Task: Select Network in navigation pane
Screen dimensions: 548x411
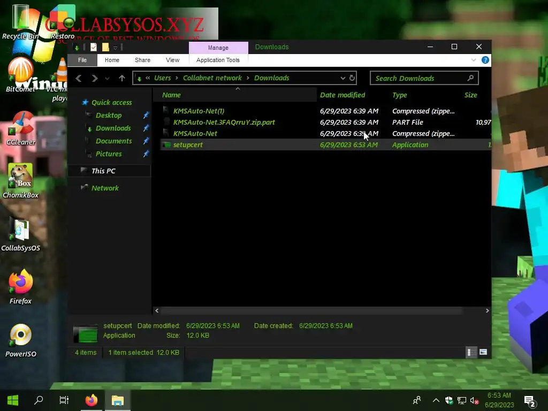Action: coord(105,188)
